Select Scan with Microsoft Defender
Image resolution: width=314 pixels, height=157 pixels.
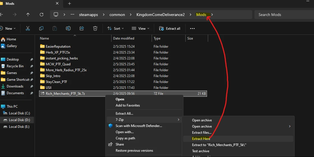139,126
